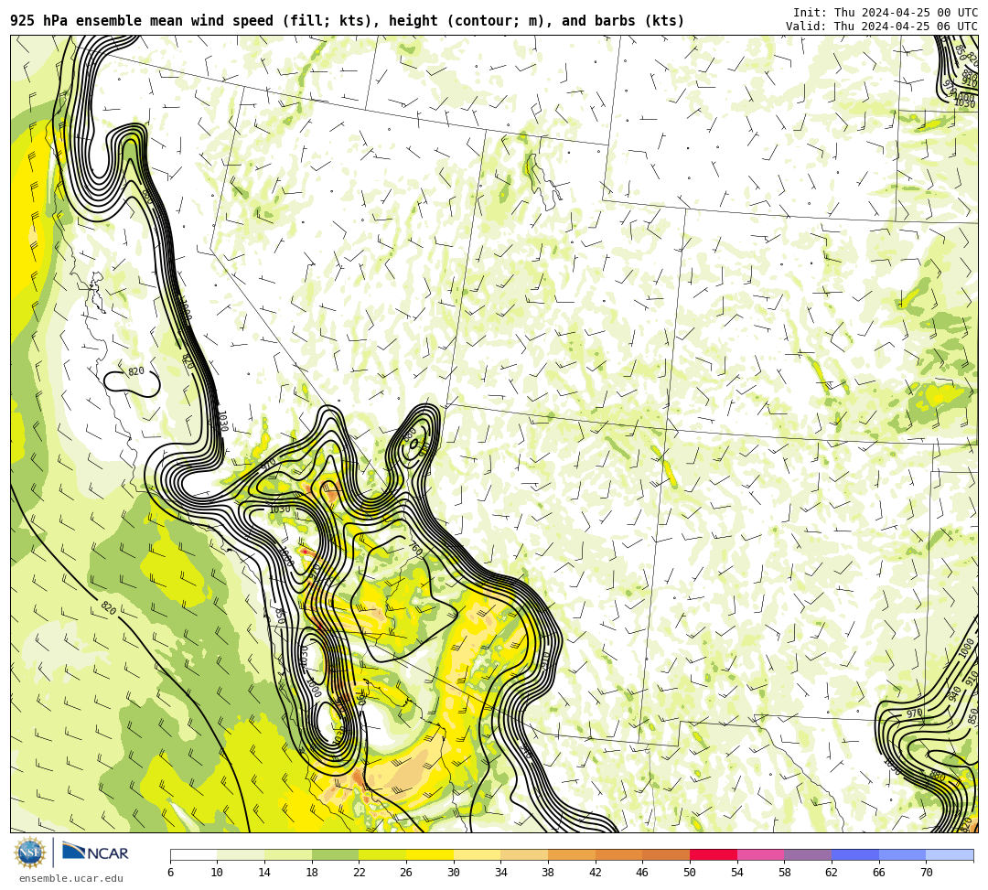This screenshot has width=988, height=890.
Task: Click the colorbar tick label '26'
Action: [406, 873]
